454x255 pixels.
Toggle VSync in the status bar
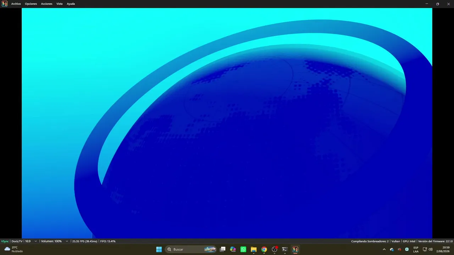pos(5,241)
